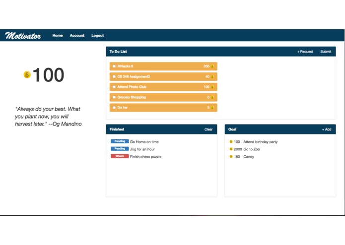The image size is (345, 245).
Task: Click the large 100 coin balance number
Action: point(48,75)
